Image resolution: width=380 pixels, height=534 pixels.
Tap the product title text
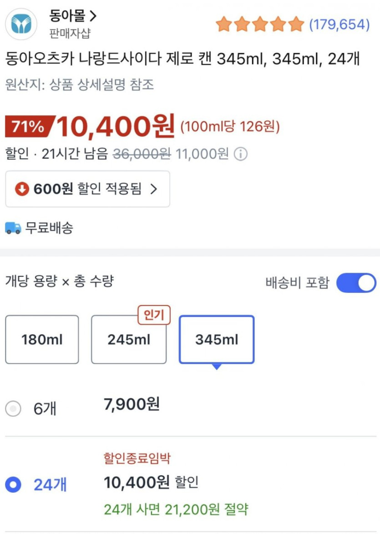point(183,59)
